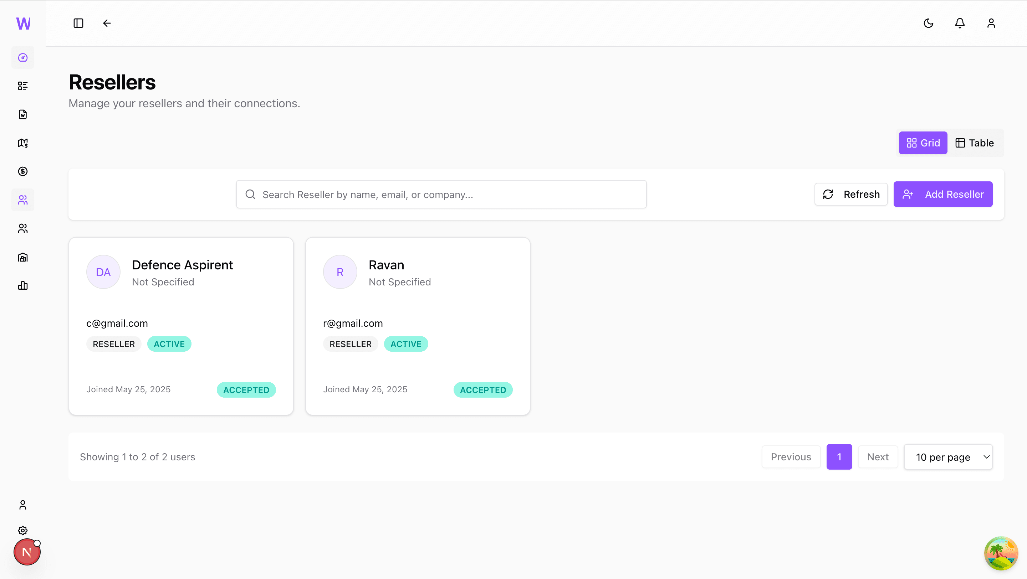Open the Defence Aspirent reseller card
1027x579 pixels.
[x=181, y=326]
